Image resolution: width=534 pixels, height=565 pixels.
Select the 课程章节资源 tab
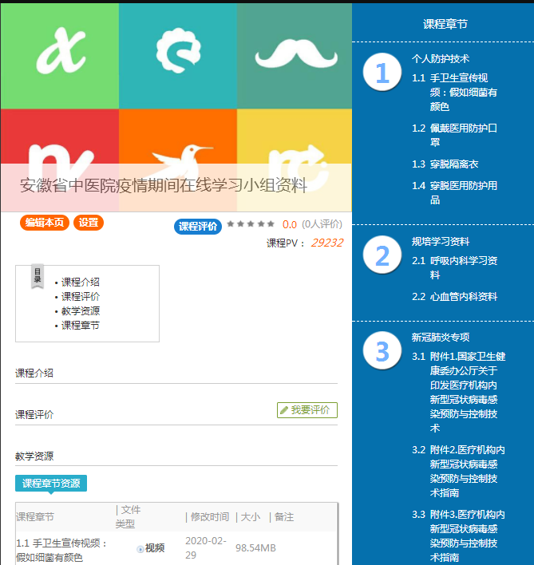pos(50,483)
